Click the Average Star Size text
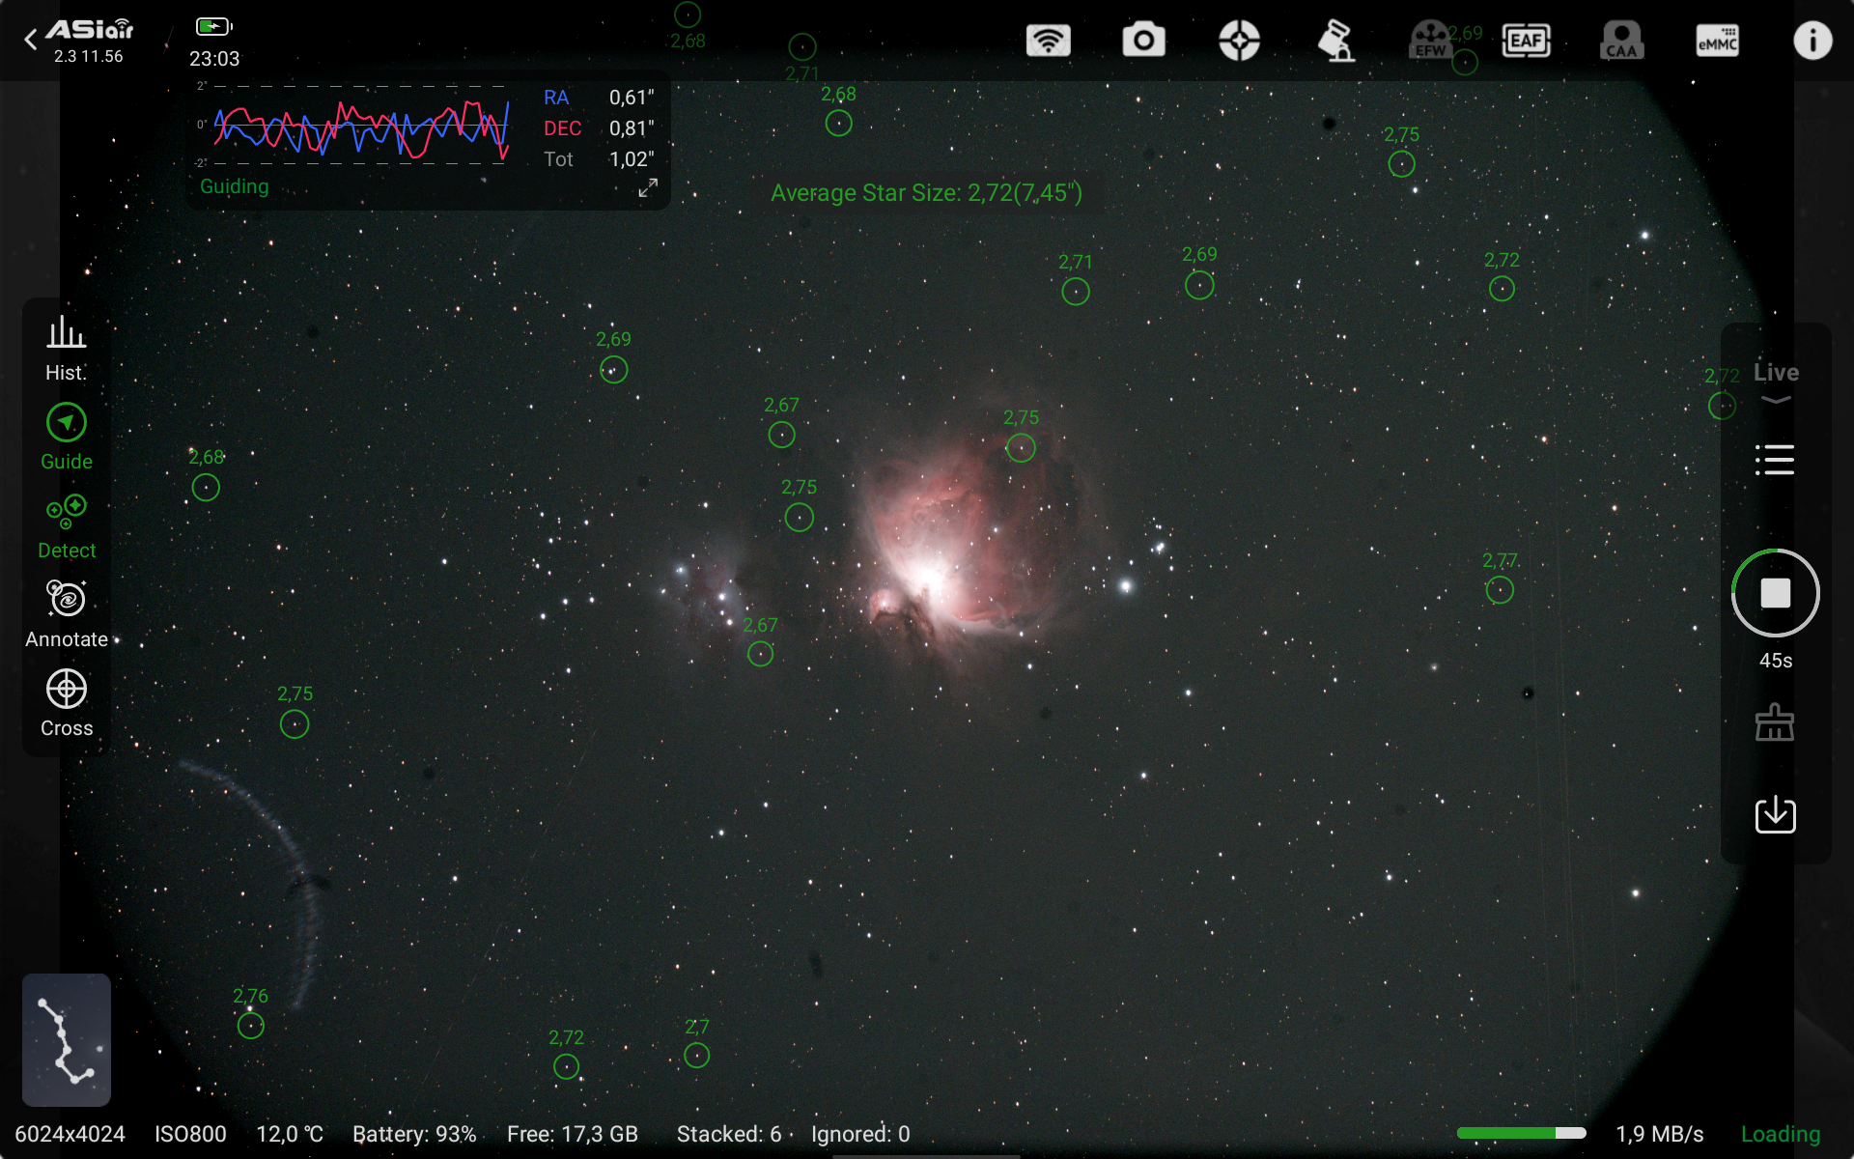The width and height of the screenshot is (1854, 1159). 926,193
